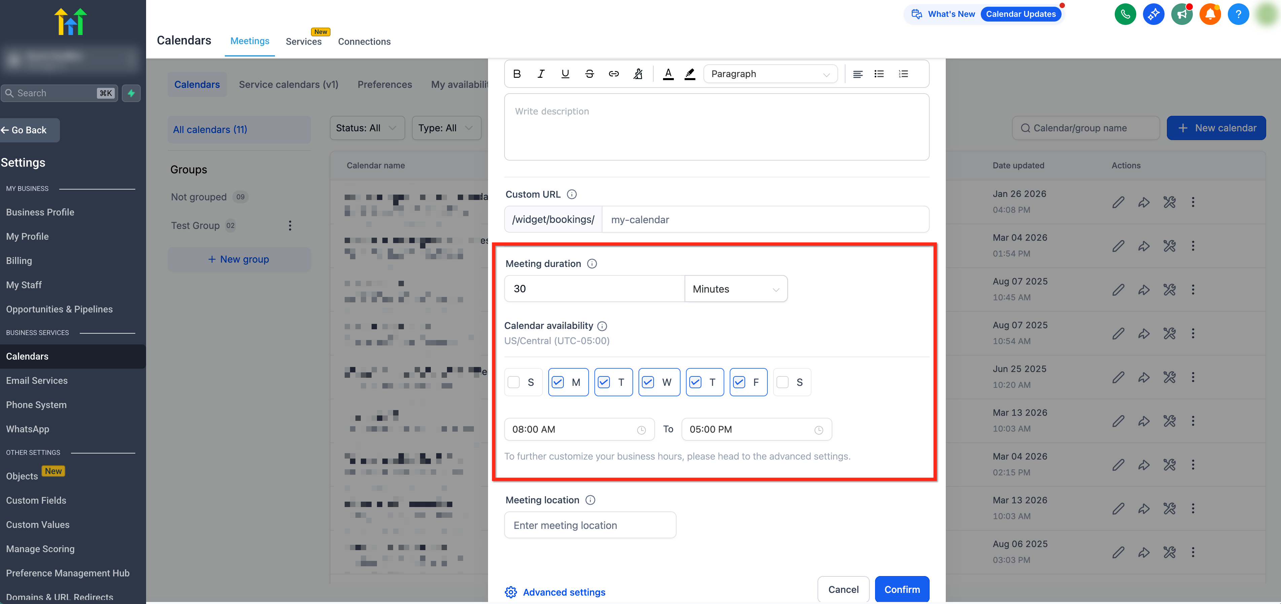Screen dimensions: 1281x604
Task: Click the Enter meeting location field
Action: tap(590, 526)
